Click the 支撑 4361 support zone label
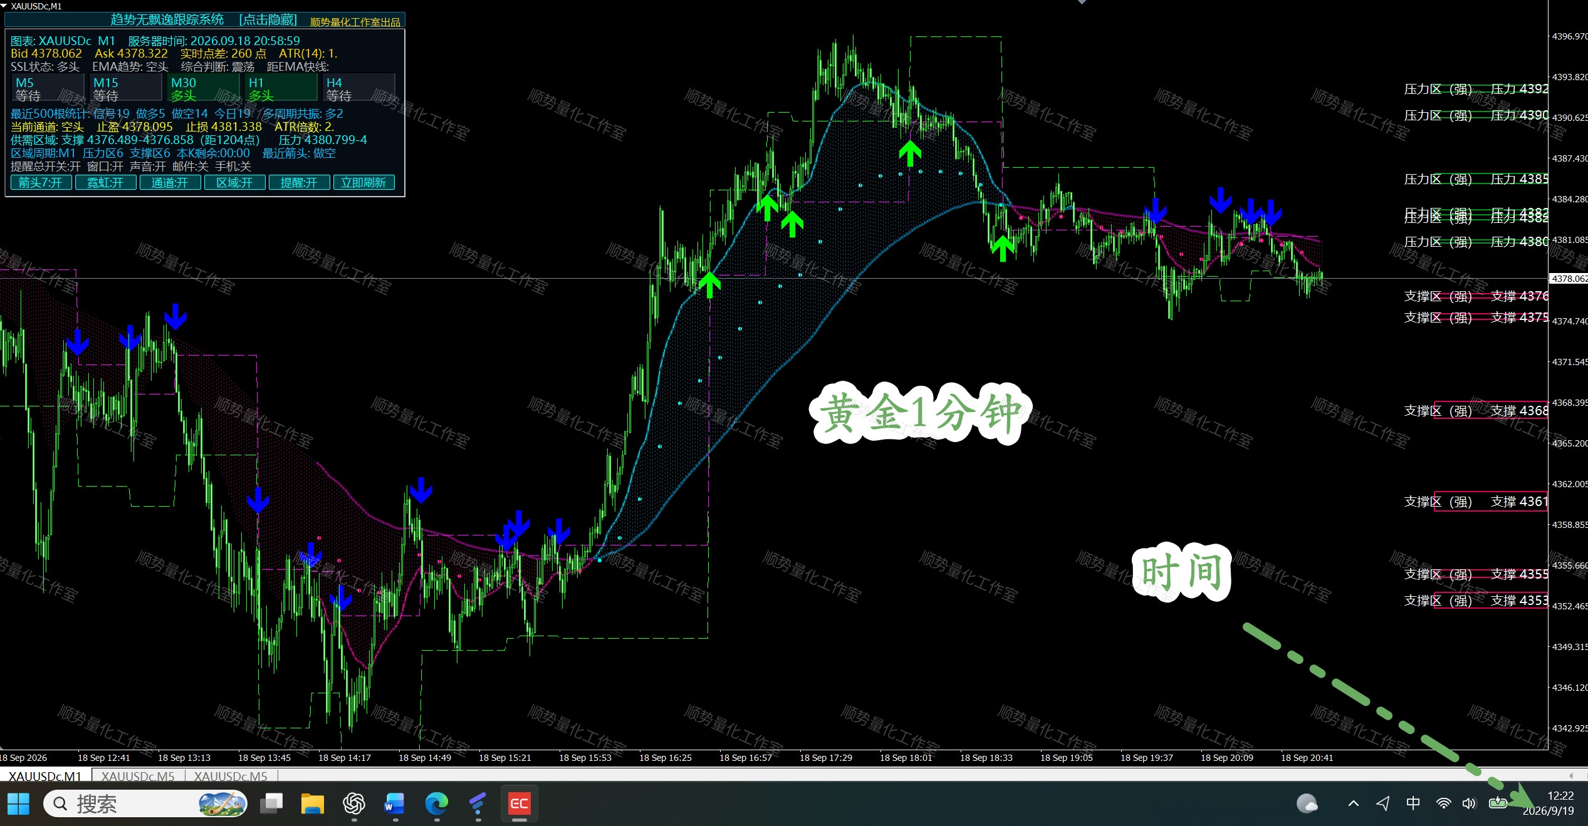Viewport: 1588px width, 826px height. 1519,502
